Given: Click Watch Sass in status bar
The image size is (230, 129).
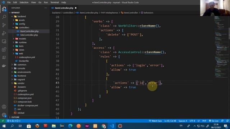Looking at the screenshot, I should pyautogui.click(x=155, y=121).
